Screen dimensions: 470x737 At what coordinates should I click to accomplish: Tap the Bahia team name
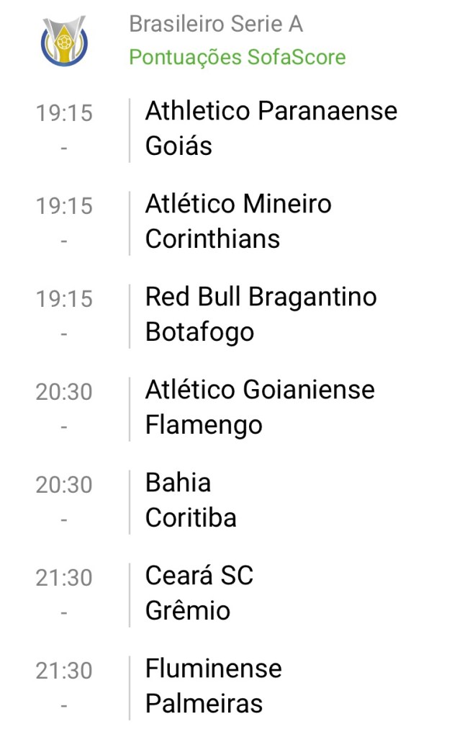click(x=178, y=483)
